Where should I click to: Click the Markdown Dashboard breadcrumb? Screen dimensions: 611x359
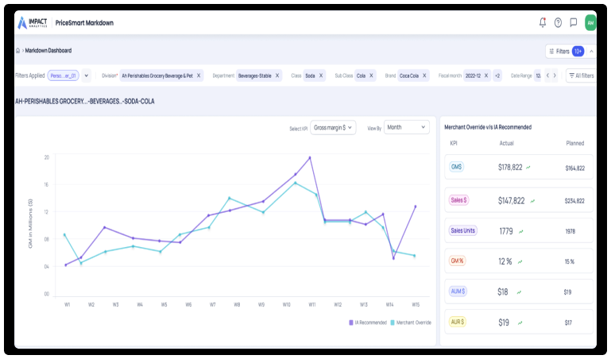(x=48, y=51)
